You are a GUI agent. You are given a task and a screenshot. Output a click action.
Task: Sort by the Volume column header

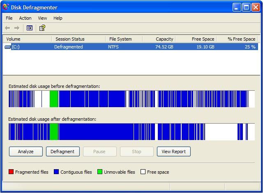tap(28, 39)
